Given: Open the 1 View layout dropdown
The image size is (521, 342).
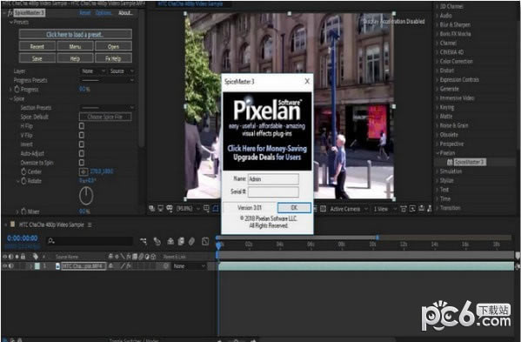Looking at the screenshot, I should click(x=384, y=209).
